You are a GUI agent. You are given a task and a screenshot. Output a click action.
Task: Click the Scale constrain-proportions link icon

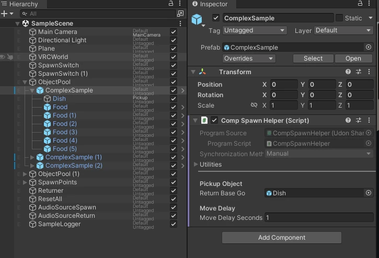click(x=254, y=105)
